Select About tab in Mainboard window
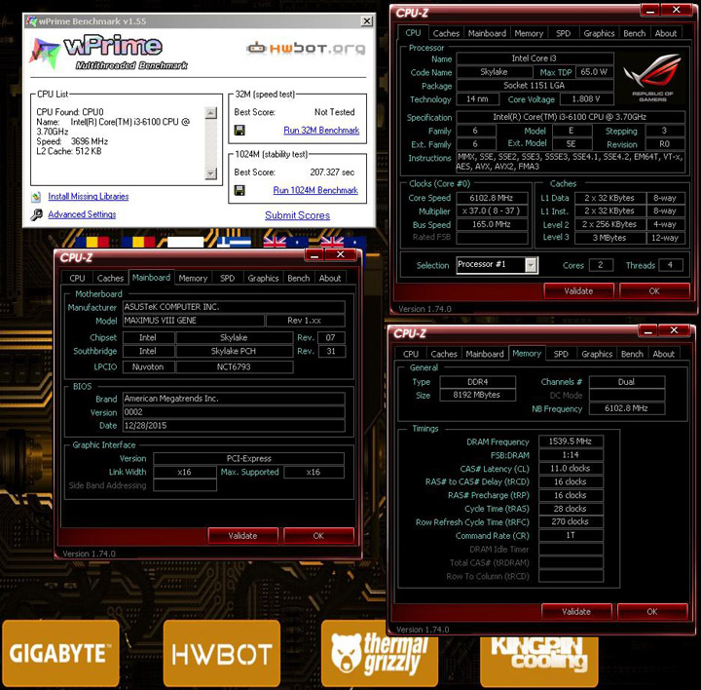 click(329, 279)
